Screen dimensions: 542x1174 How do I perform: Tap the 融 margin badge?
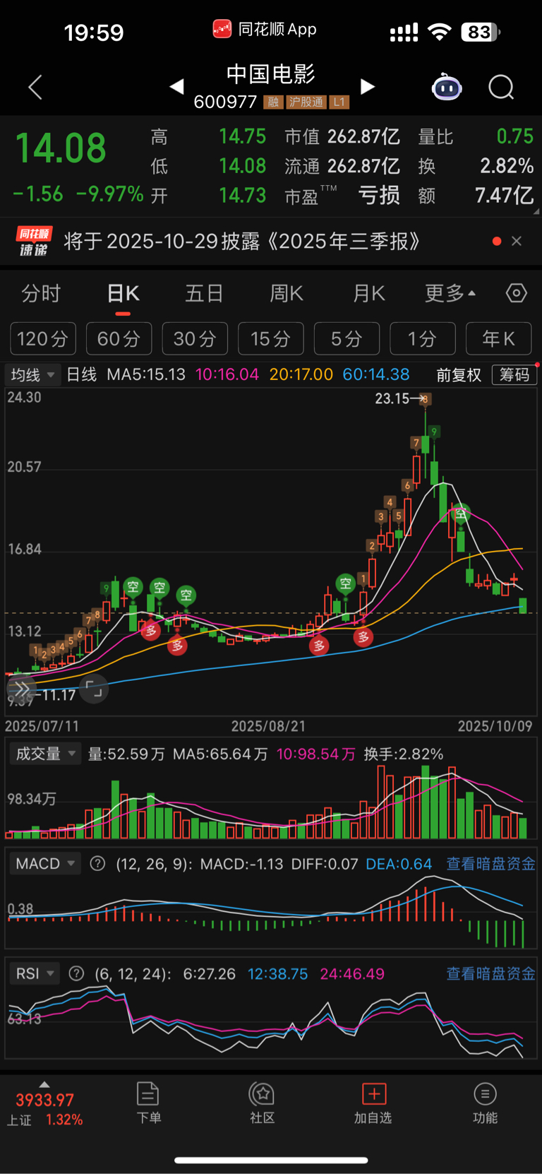point(273,102)
